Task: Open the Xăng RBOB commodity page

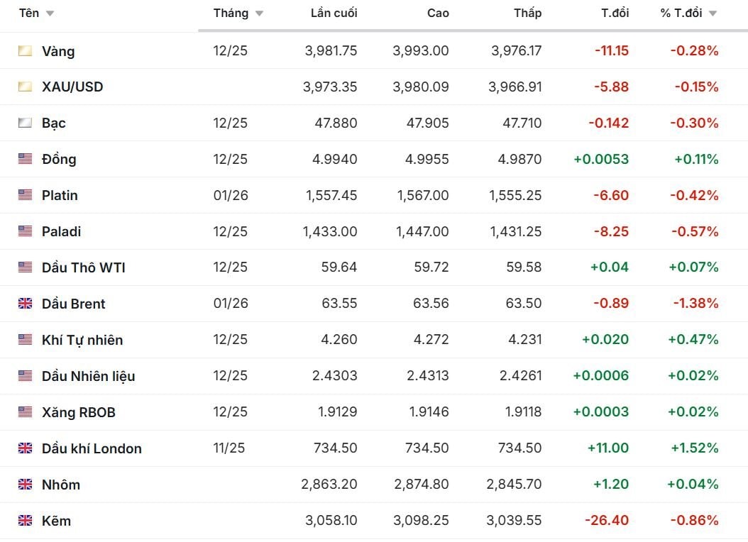Action: (x=79, y=412)
